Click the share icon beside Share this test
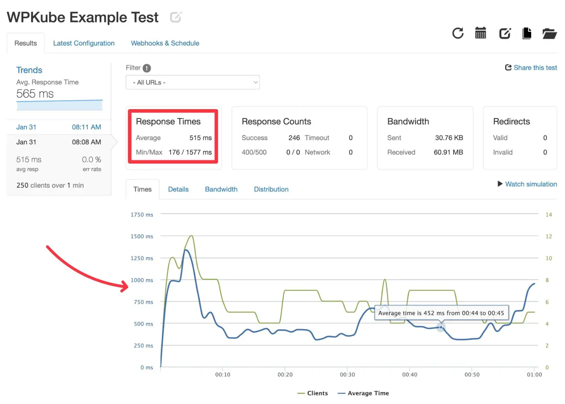565x404 pixels. (508, 67)
